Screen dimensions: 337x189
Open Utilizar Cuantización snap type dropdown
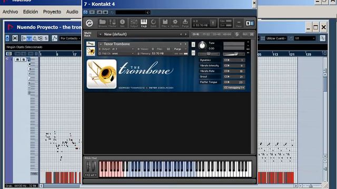click(276, 38)
